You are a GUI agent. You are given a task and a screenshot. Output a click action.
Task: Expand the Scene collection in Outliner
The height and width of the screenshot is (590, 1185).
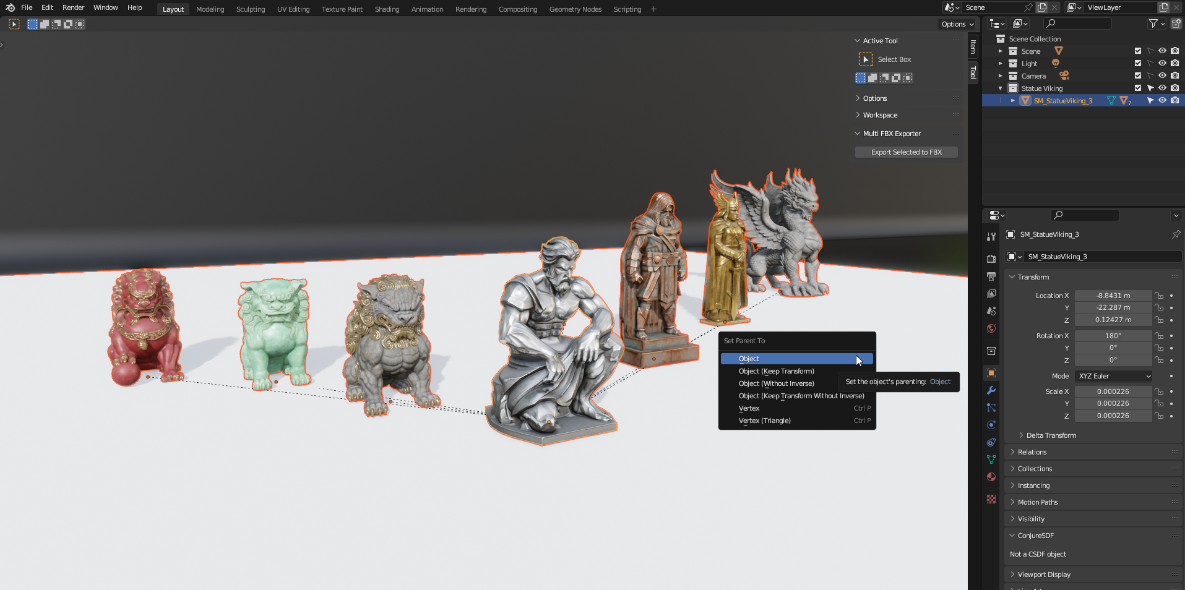pyautogui.click(x=1001, y=51)
